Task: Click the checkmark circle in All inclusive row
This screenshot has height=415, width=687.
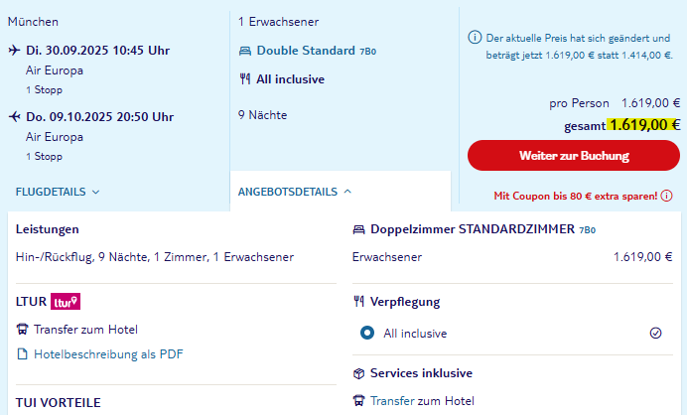Action: click(655, 333)
